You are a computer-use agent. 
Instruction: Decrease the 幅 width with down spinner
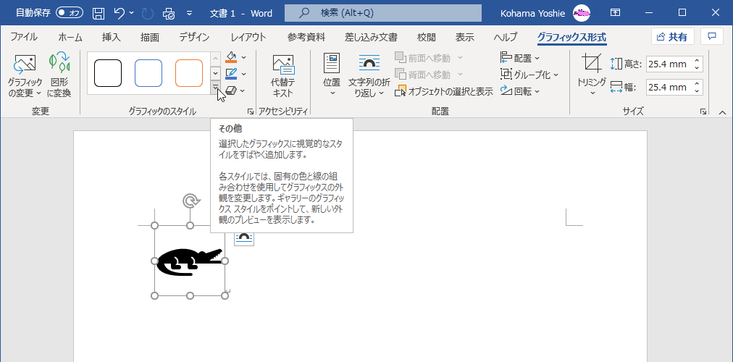click(697, 91)
